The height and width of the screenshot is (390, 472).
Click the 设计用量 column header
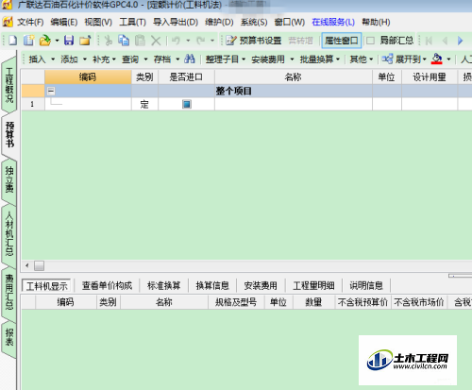[430, 77]
